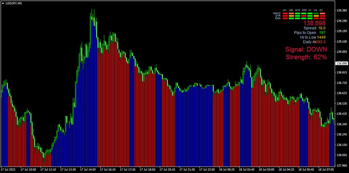Click the Signal: DOWN text
Viewport: 349px width, 173px height.
point(306,50)
